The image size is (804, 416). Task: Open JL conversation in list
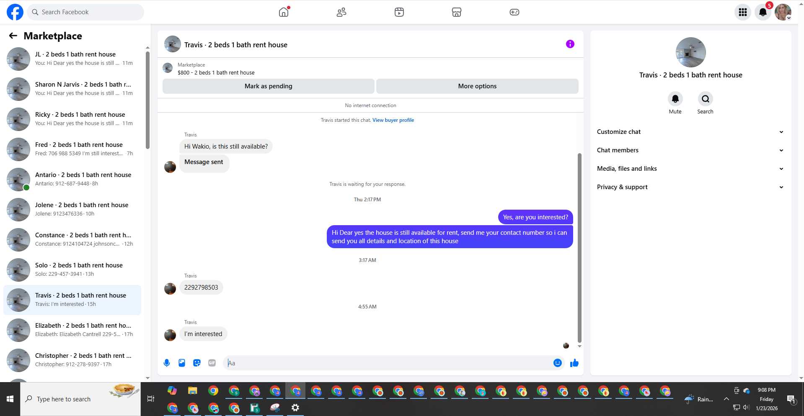point(72,59)
